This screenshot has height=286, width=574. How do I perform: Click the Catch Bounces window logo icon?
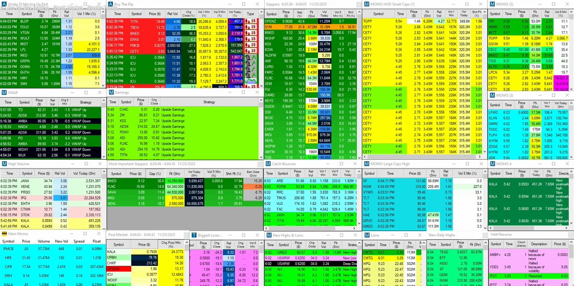point(269,164)
